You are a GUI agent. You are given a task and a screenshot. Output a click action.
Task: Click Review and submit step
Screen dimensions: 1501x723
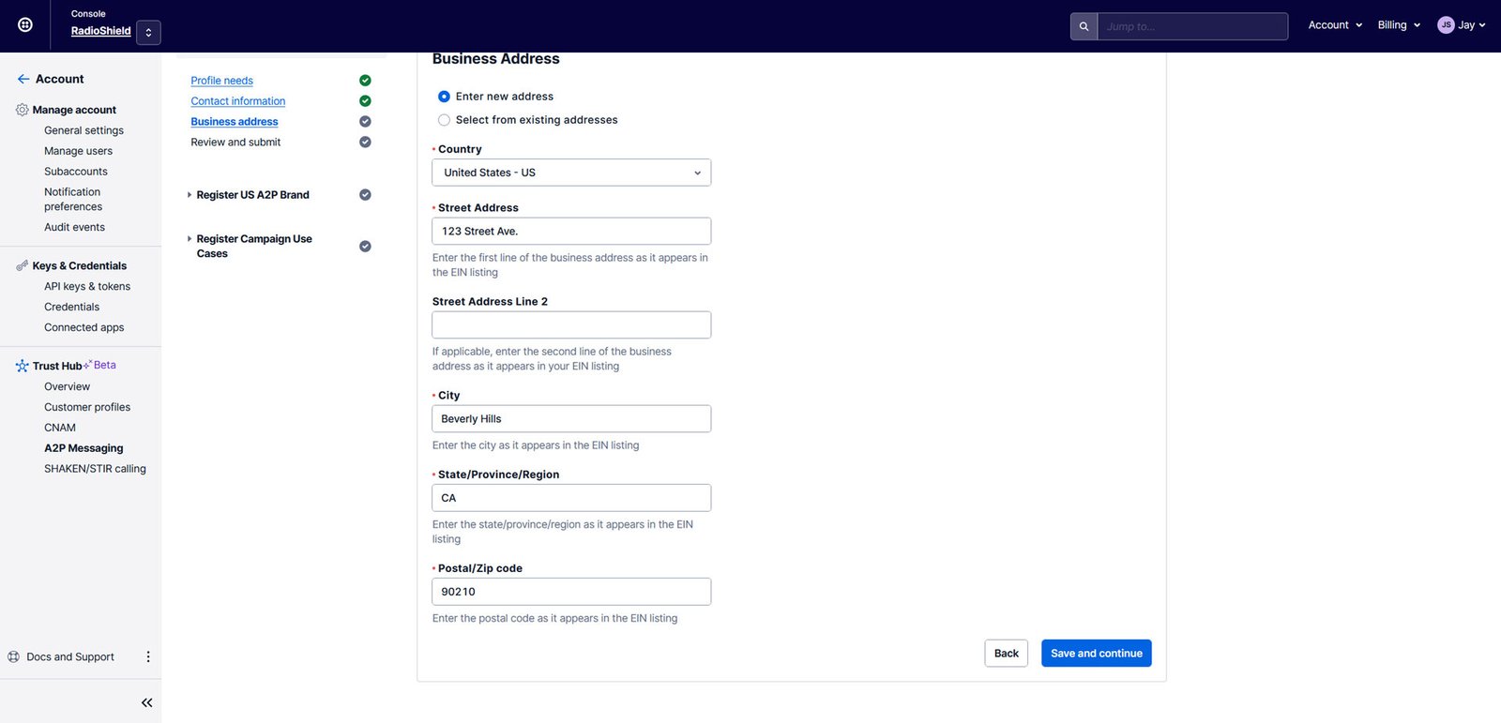(235, 143)
